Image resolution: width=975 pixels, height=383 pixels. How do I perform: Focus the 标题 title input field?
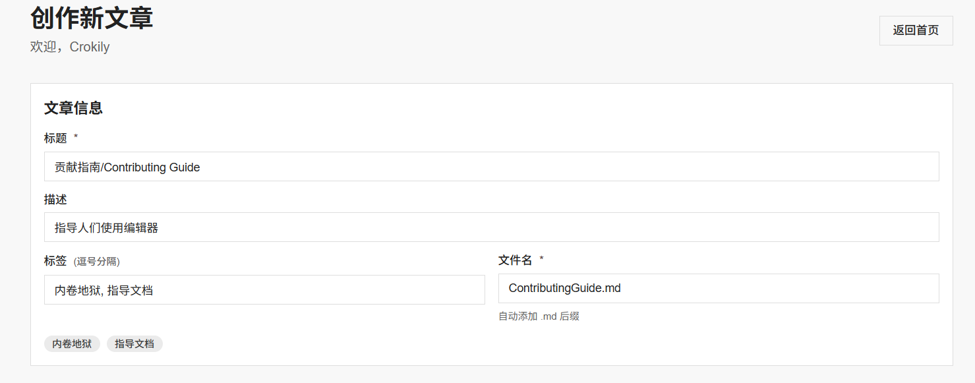coord(491,167)
